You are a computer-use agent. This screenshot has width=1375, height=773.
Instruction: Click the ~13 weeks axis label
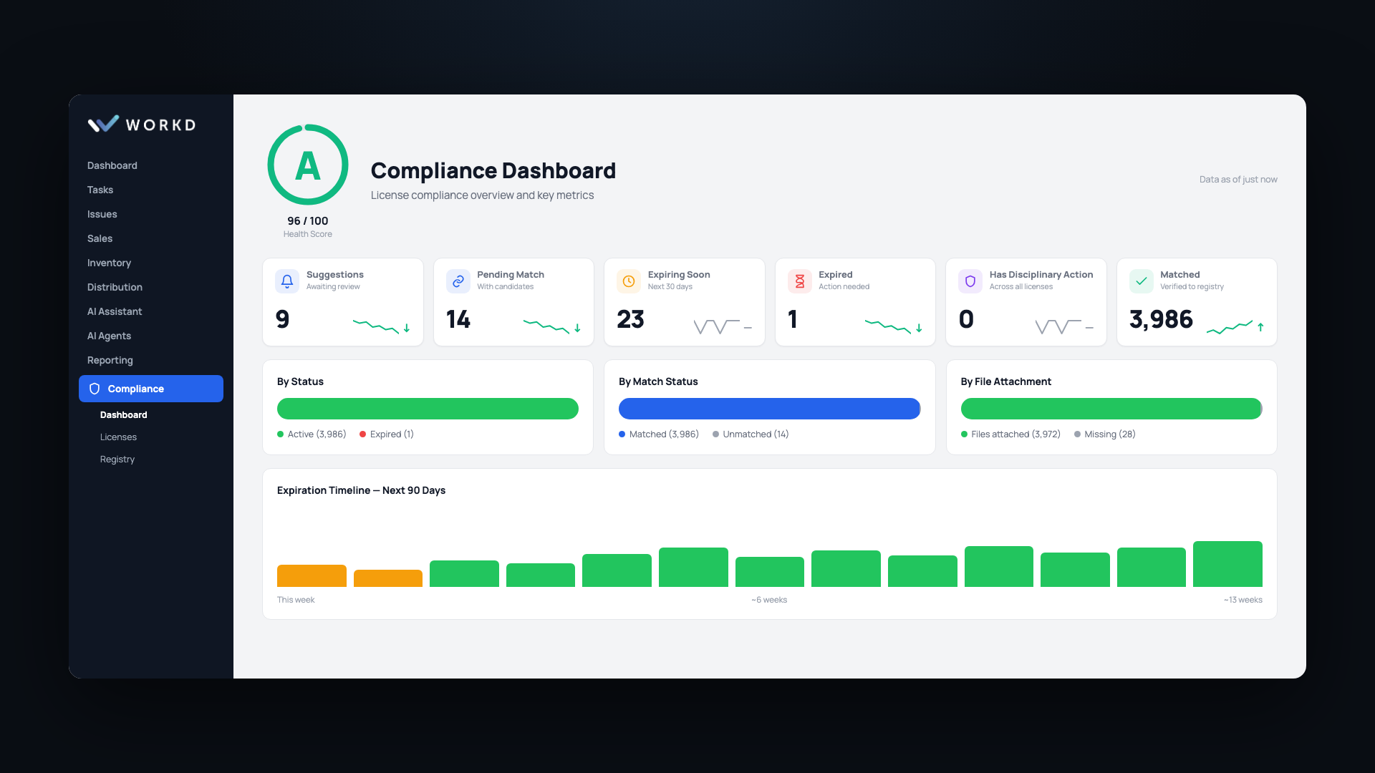point(1243,600)
